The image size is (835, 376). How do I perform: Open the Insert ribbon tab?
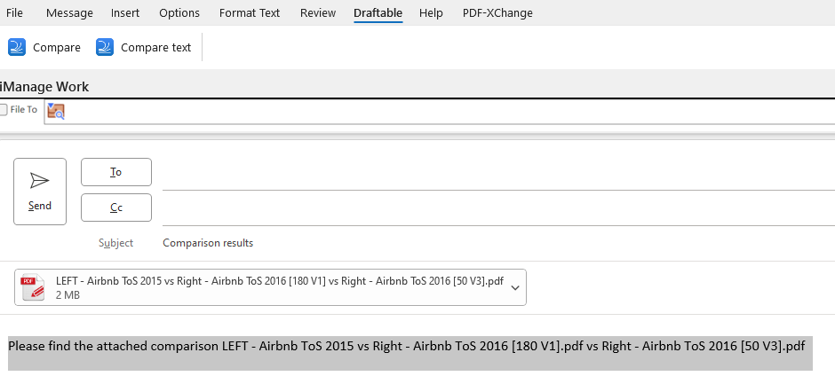[125, 12]
